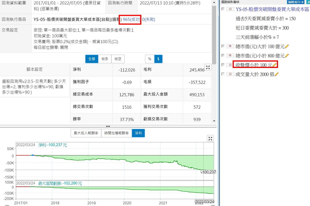Edit the 成交量大於 2000 張 condition via pencil
This screenshot has height=206, width=310.
point(277,74)
